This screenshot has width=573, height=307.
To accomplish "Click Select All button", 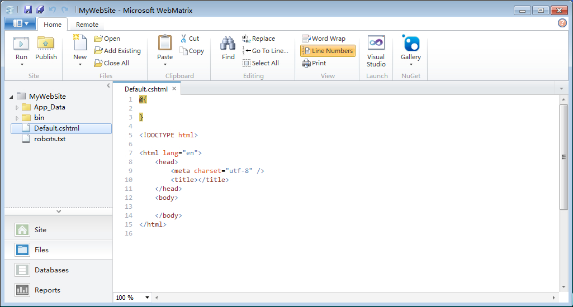I will coord(261,63).
